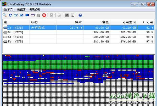157x106 pixels.
Task: Pause the current job
Action: point(38,15)
